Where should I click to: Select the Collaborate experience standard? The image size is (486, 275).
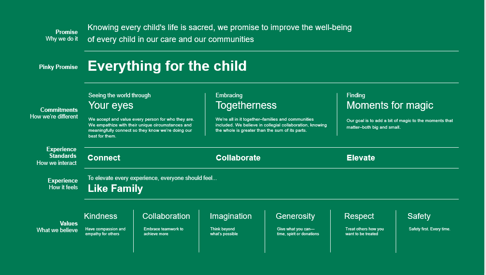pyautogui.click(x=238, y=158)
